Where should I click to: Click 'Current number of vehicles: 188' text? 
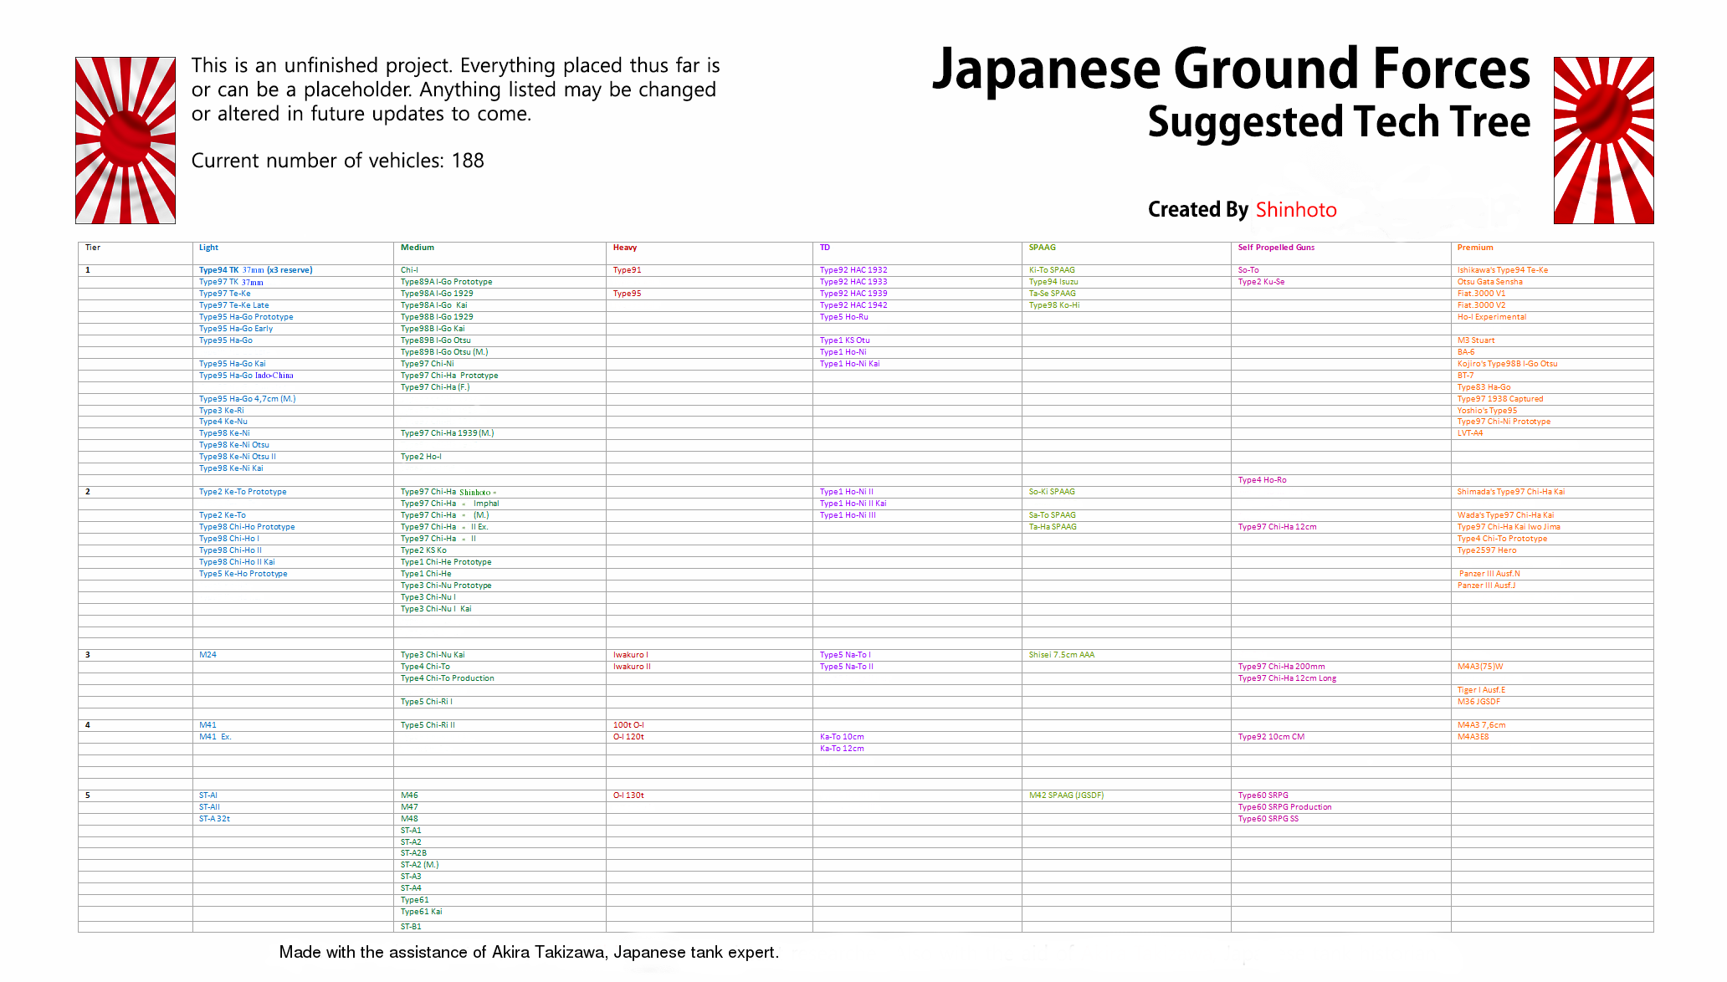click(337, 161)
